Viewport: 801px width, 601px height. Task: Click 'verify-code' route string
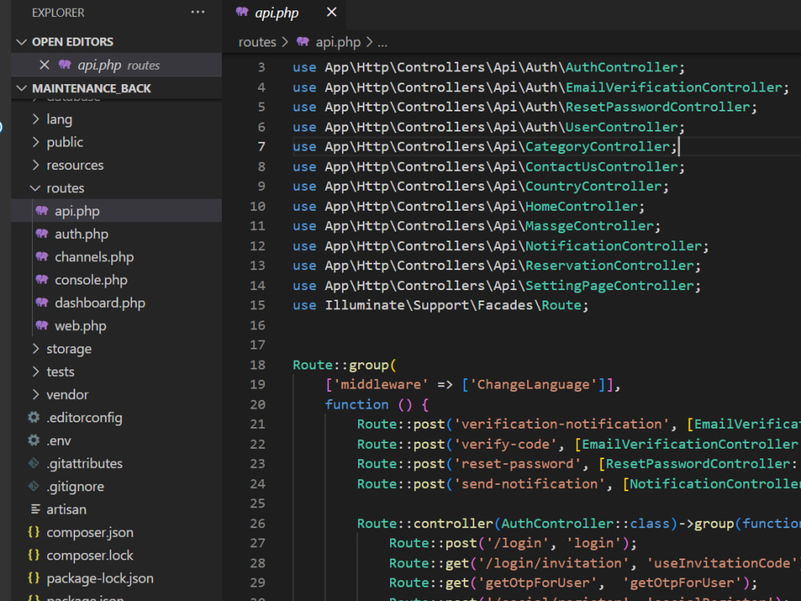505,444
